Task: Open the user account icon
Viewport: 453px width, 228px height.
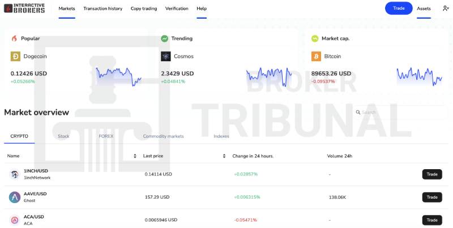Action: click(x=446, y=8)
